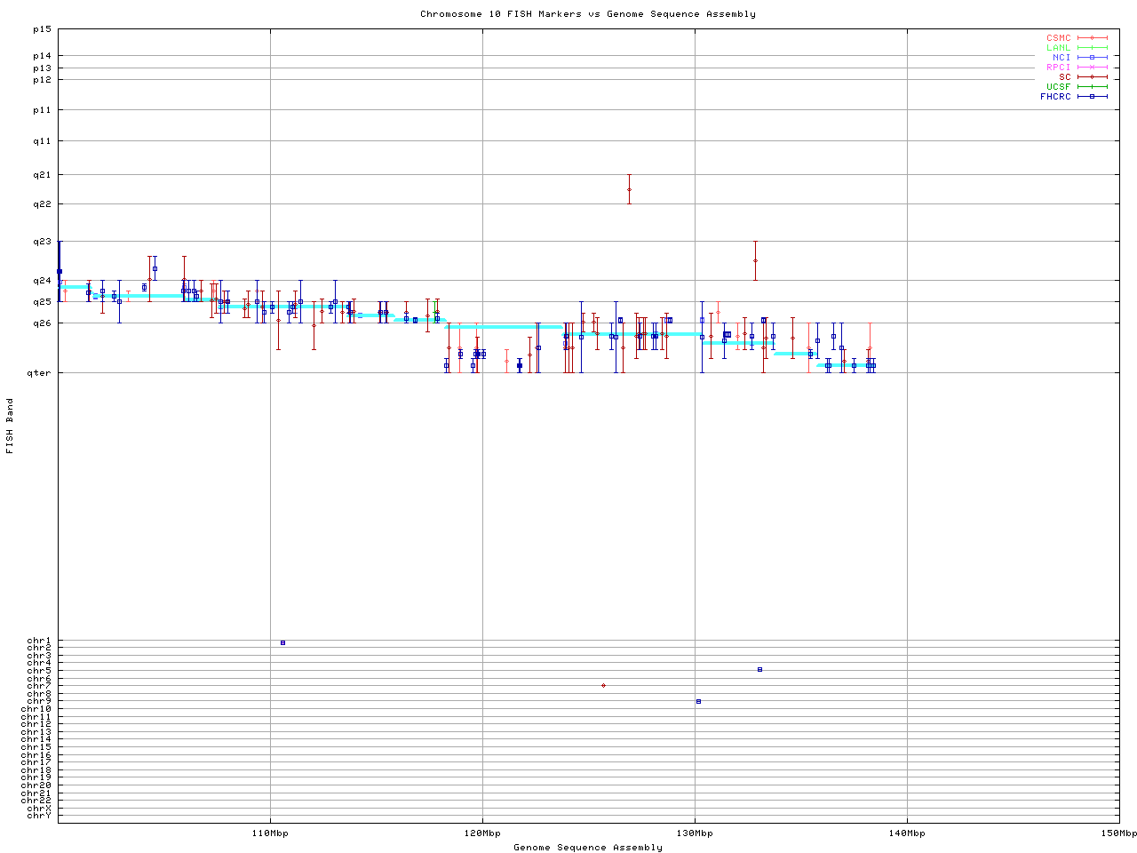Image resolution: width=1137 pixels, height=853 pixels.
Task: Select the blue square marker on the chr9 row
Action: (698, 701)
